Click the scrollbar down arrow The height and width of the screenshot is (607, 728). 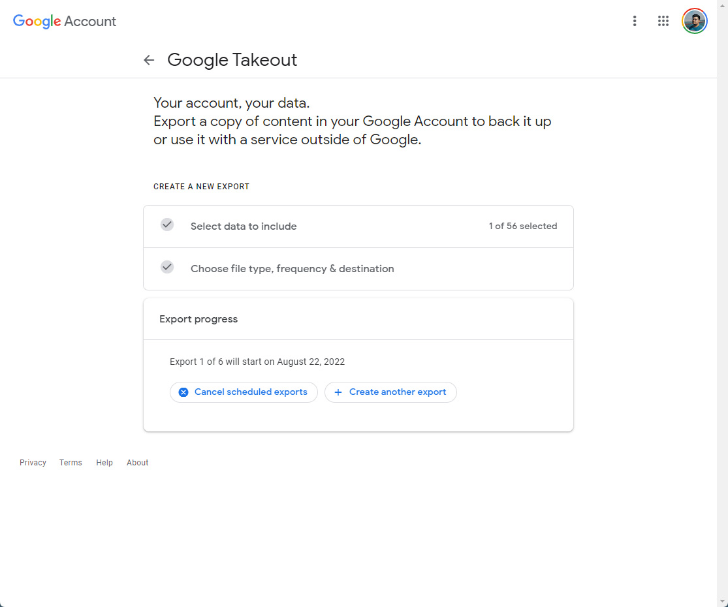click(722, 600)
